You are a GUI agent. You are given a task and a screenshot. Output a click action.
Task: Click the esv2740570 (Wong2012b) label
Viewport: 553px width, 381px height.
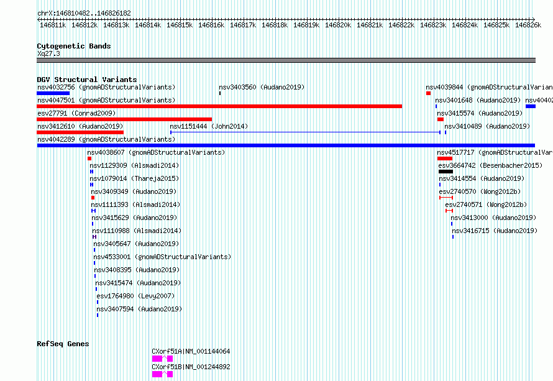[x=480, y=191]
